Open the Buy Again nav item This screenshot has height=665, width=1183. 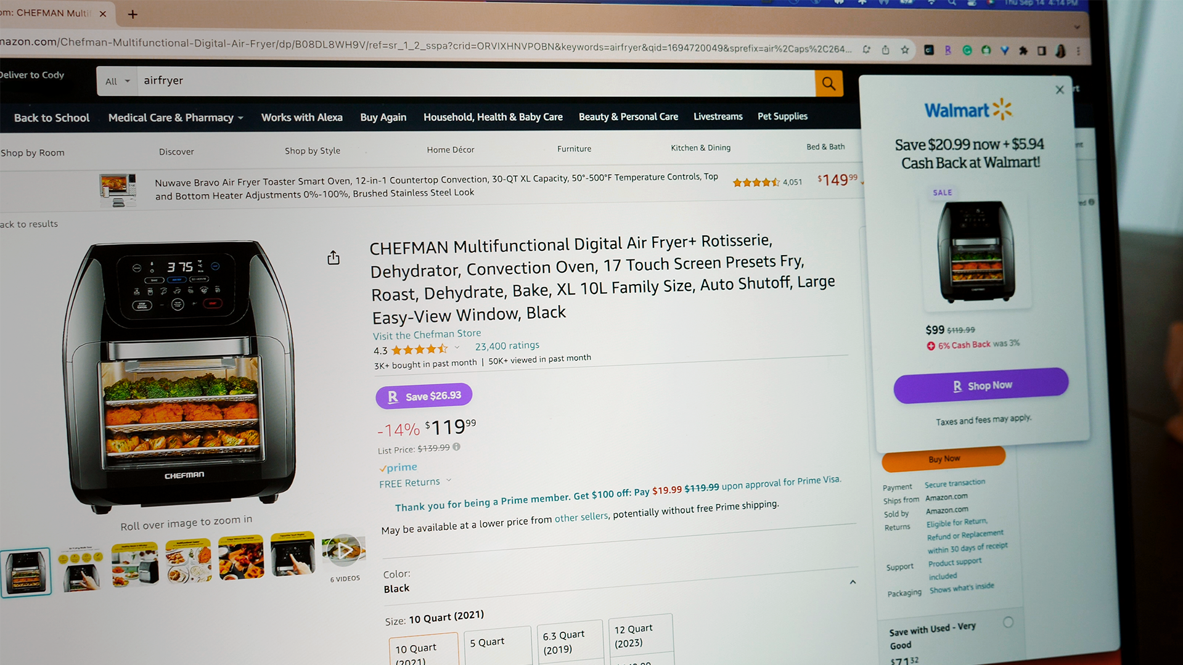pyautogui.click(x=383, y=117)
